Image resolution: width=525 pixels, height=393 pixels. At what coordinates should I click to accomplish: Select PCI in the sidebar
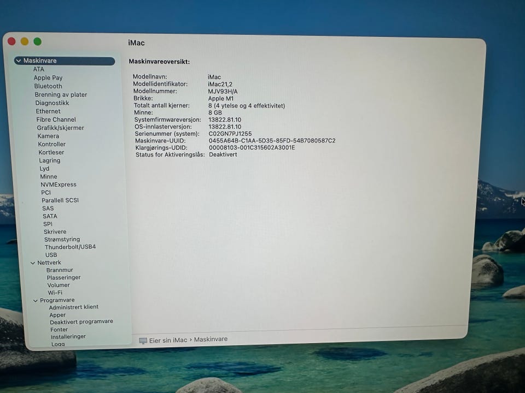click(x=46, y=193)
